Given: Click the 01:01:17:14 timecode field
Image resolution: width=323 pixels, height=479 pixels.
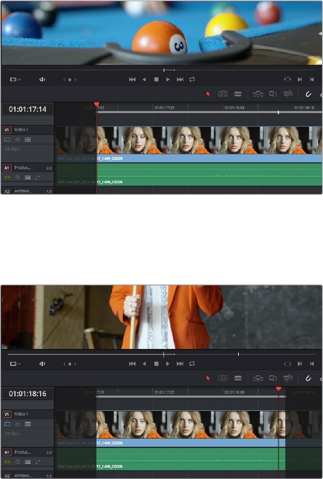Looking at the screenshot, I should pos(27,109).
